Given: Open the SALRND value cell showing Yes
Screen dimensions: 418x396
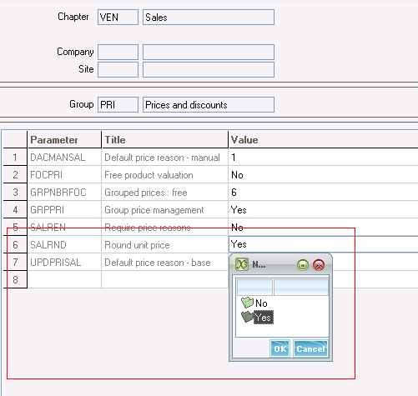Looking at the screenshot, I should [323, 244].
